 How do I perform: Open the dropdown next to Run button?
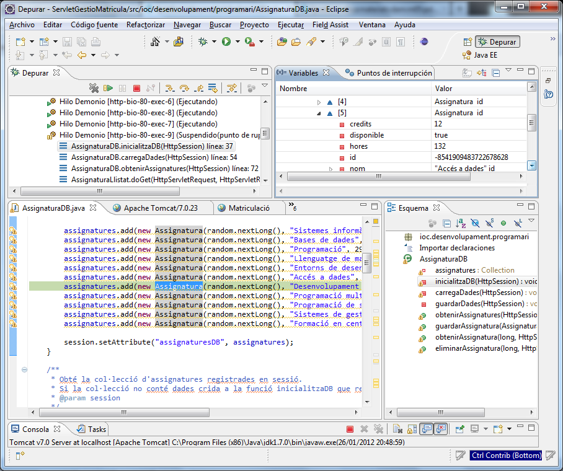237,42
